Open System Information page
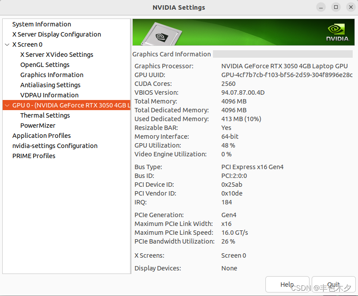This screenshot has height=296, width=358. pyautogui.click(x=41, y=24)
